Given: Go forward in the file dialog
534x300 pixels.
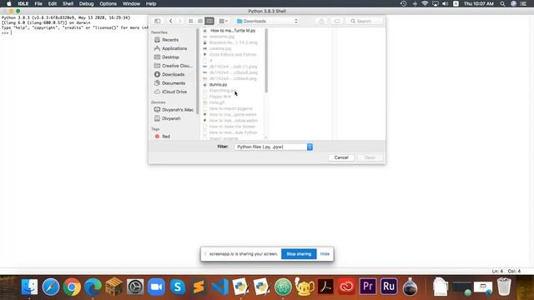Looking at the screenshot, I should click(x=180, y=21).
